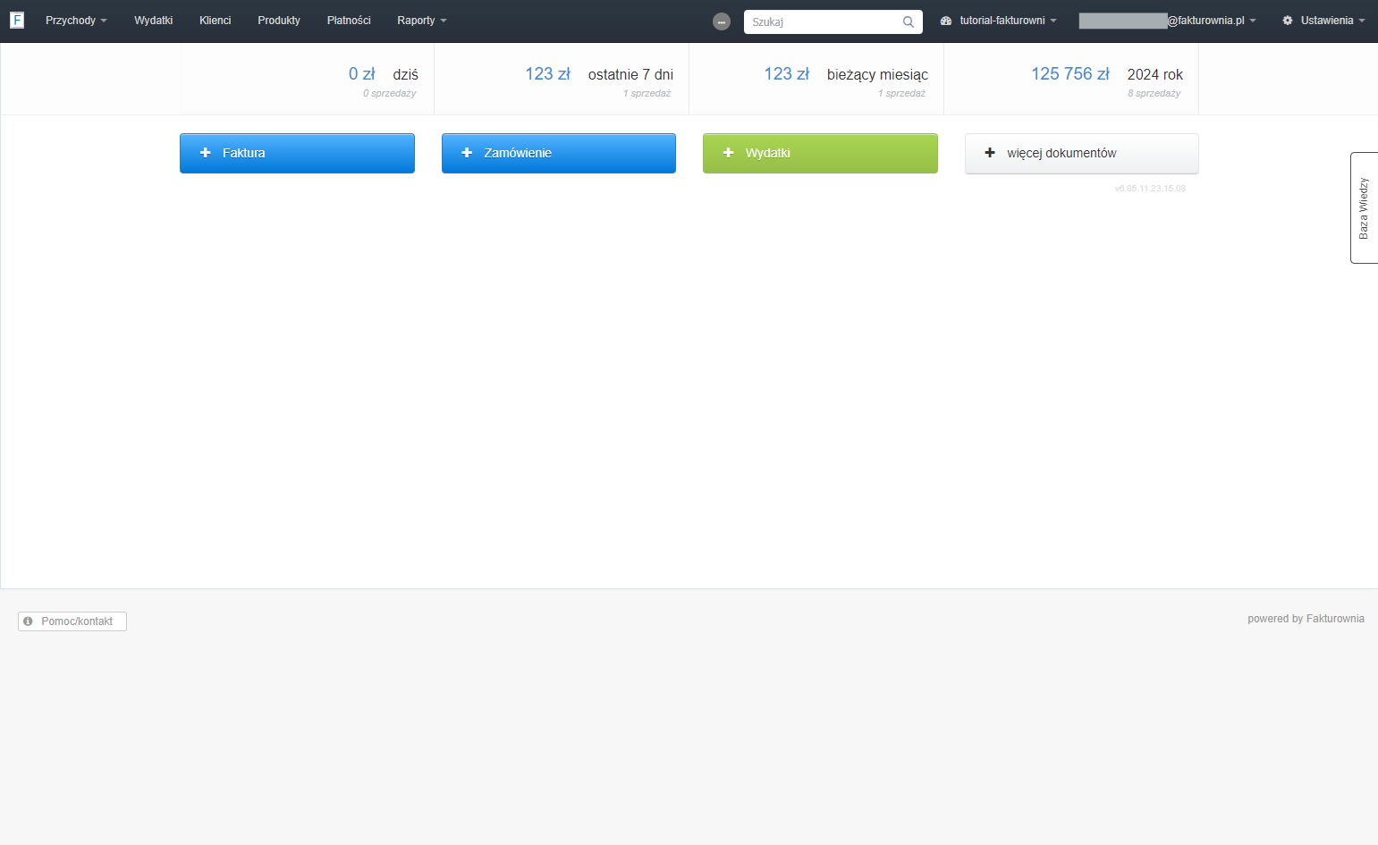Open the Klienci menu item
This screenshot has width=1378, height=845.
tap(215, 21)
